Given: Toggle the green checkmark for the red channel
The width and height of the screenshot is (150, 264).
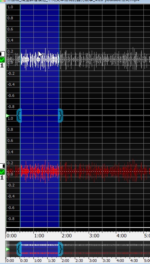Looking at the screenshot, I should (2, 172).
